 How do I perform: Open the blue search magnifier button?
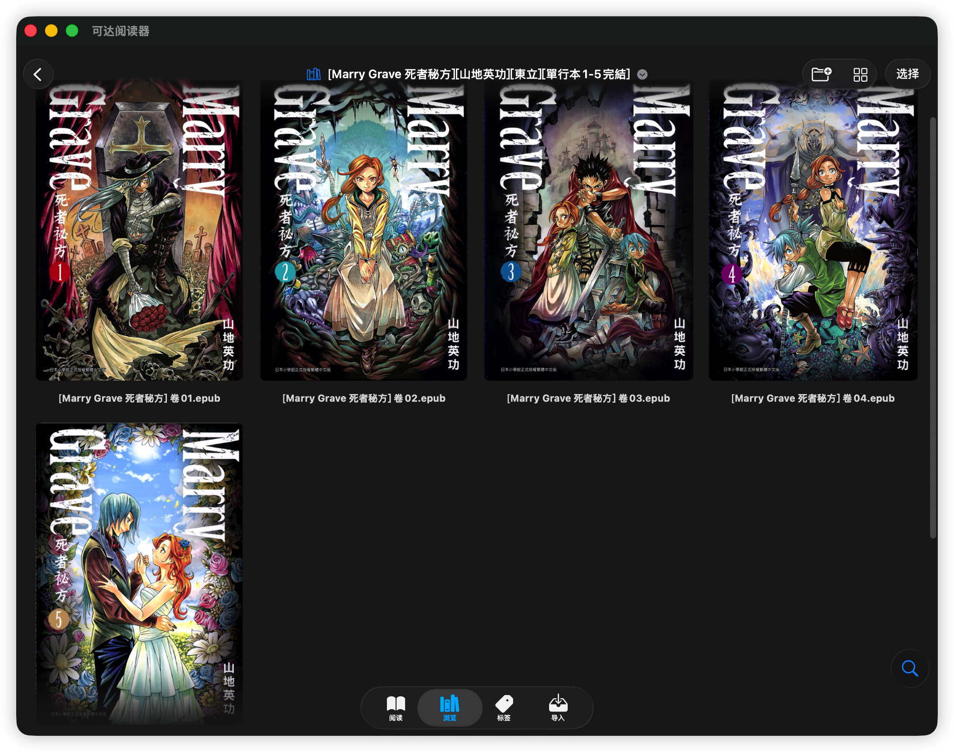point(909,668)
